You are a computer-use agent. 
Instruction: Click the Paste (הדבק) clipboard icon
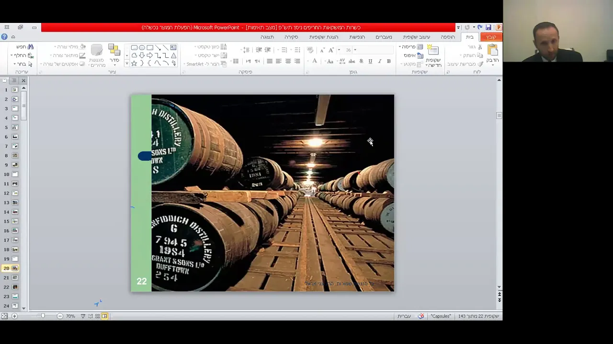coord(493,50)
